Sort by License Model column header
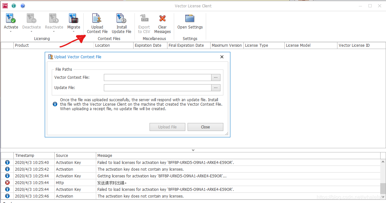This screenshot has height=203, width=386. pyautogui.click(x=311, y=45)
